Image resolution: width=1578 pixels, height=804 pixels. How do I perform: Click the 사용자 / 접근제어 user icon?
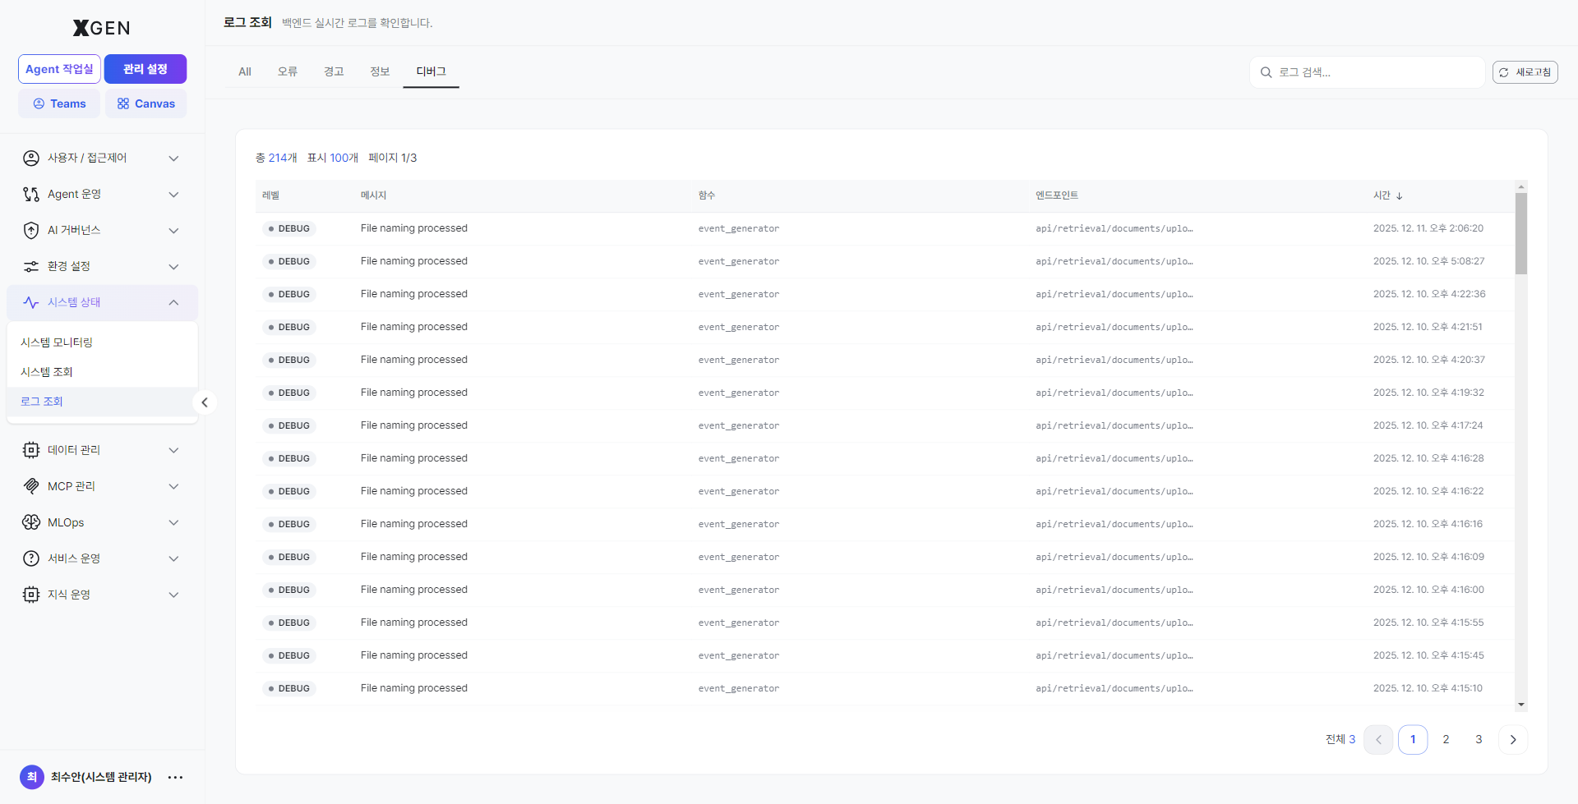[x=31, y=158]
